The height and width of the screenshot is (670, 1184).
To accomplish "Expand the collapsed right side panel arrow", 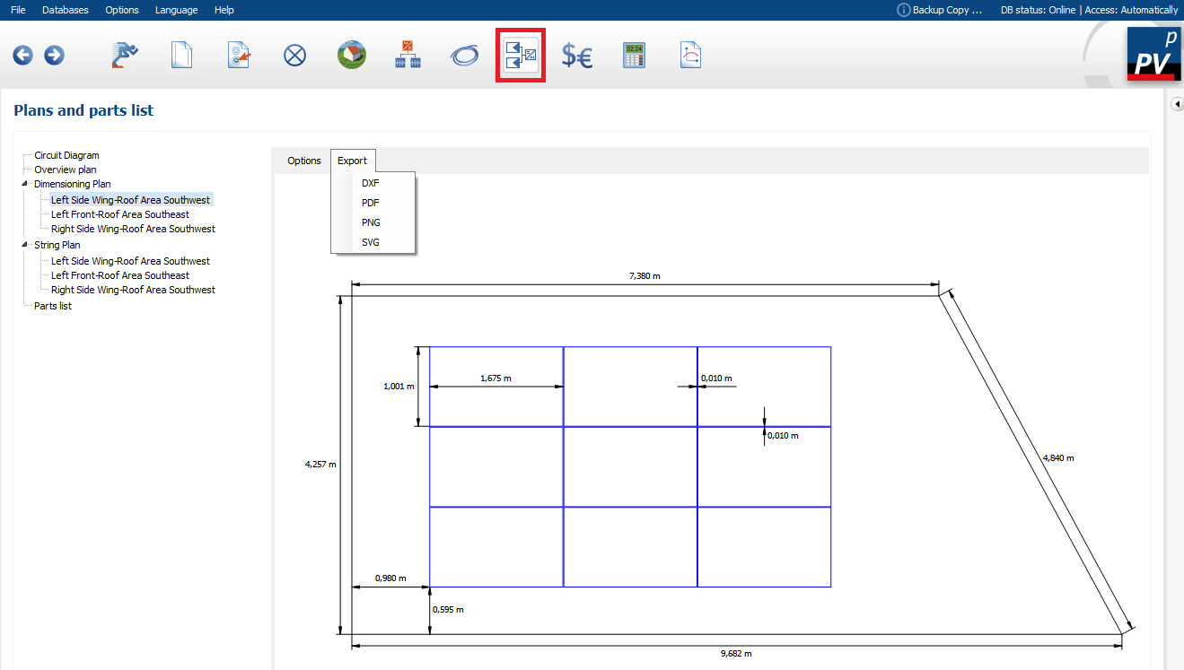I will 1177,105.
